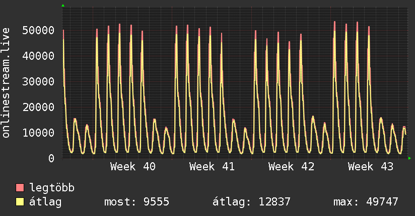Click the green arrow atop the y-axis

(63, 6)
